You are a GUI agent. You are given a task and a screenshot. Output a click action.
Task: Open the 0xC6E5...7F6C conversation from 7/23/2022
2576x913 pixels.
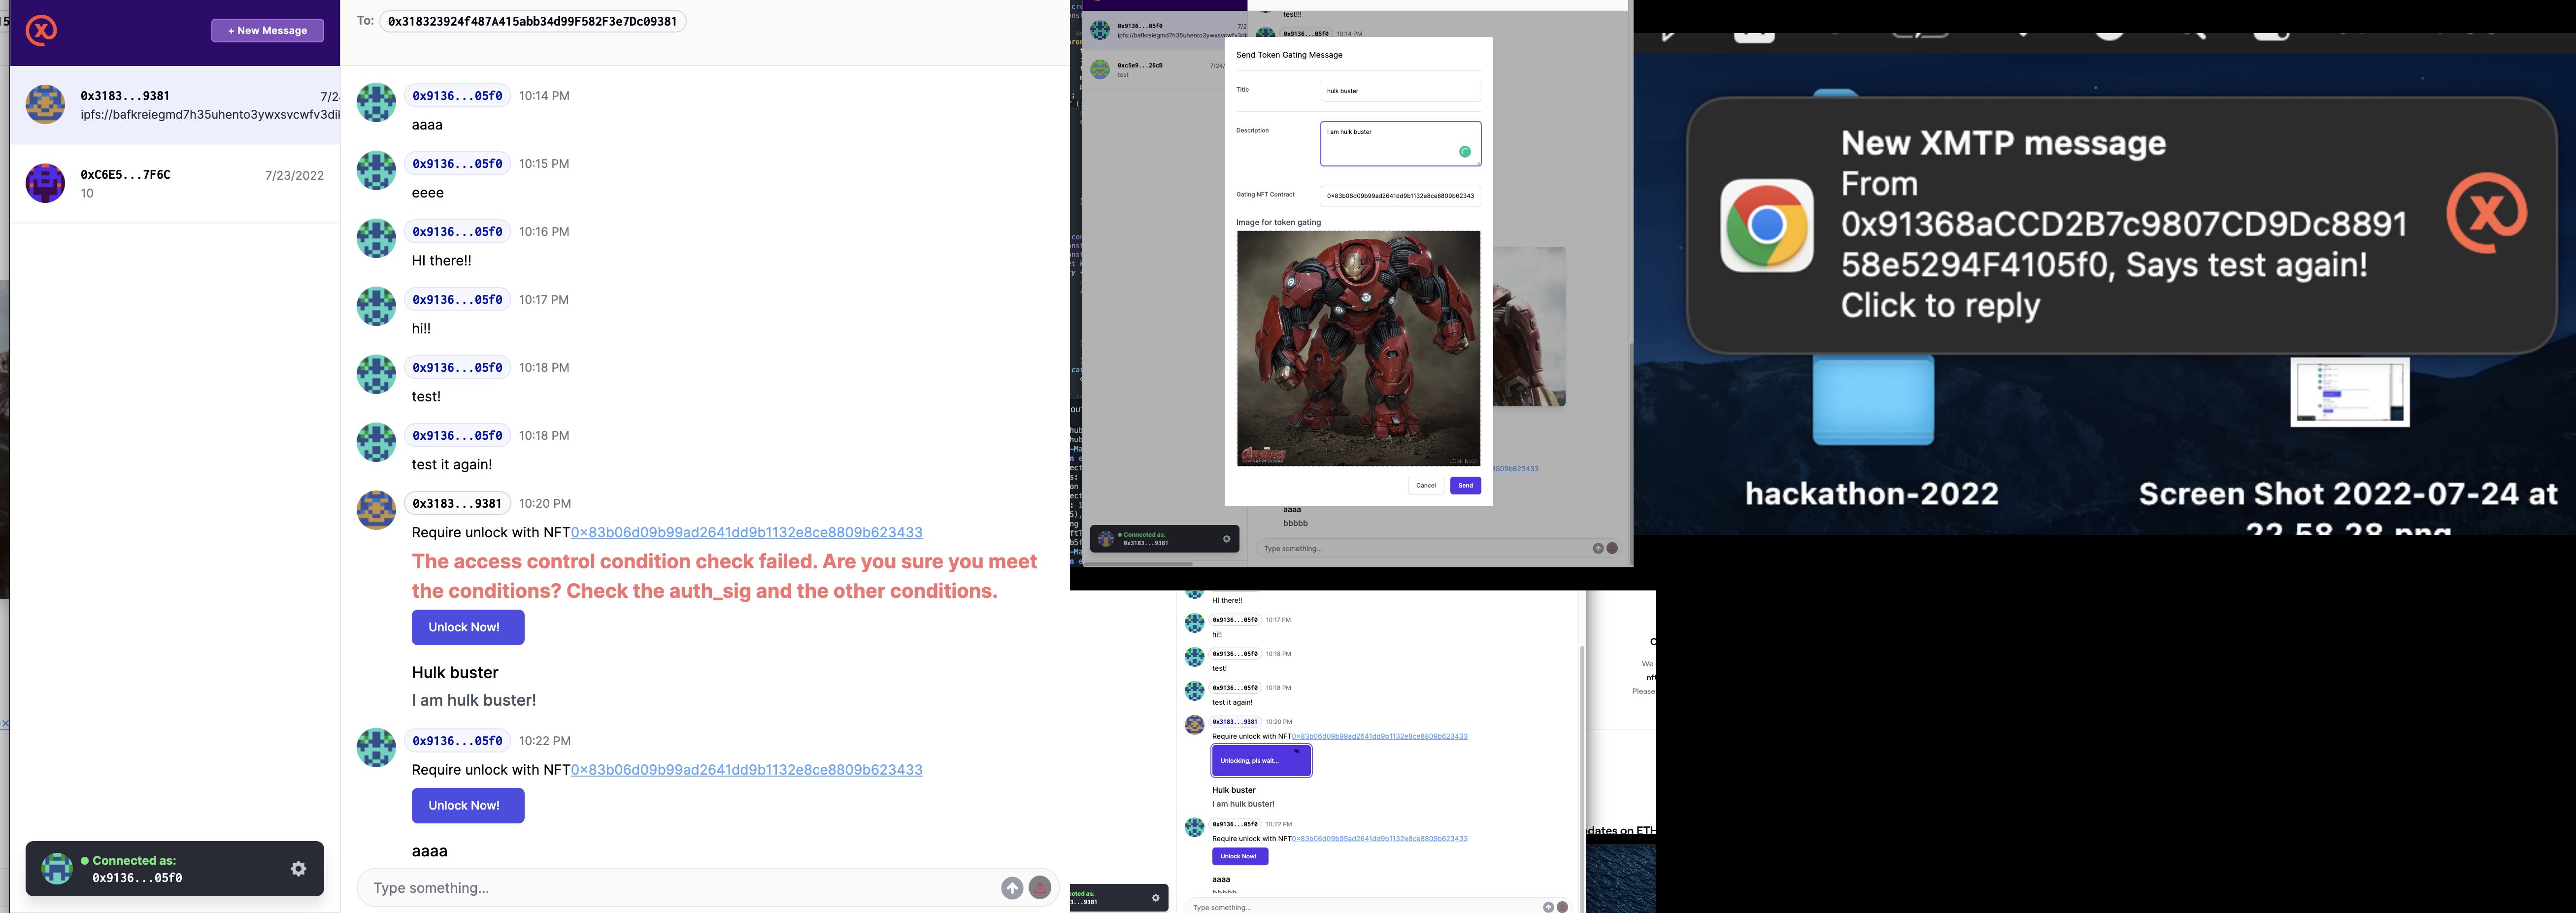coord(175,183)
